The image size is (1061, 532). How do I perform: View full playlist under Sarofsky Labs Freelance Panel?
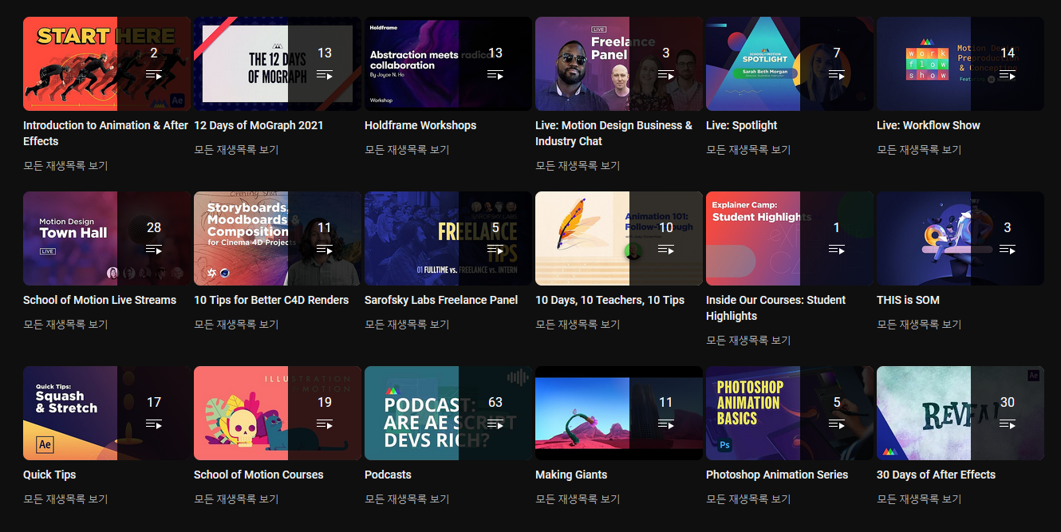coord(407,325)
